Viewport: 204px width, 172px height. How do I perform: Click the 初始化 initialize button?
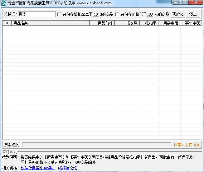click(178, 14)
